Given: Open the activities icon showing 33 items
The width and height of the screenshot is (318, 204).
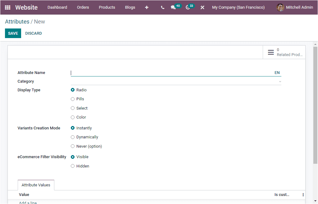Looking at the screenshot, I should (188, 7).
